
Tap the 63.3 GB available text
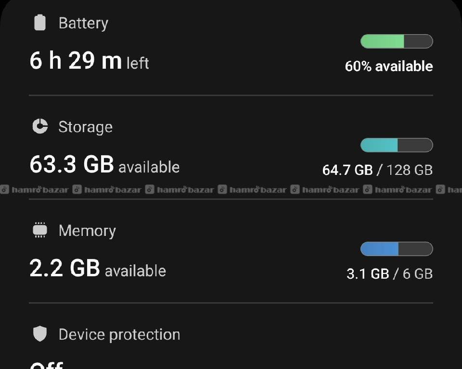click(x=104, y=165)
